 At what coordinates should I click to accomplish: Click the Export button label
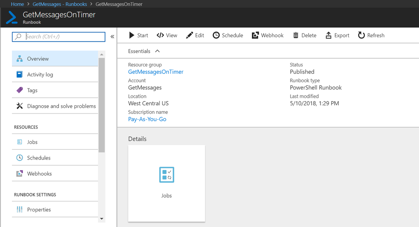[342, 35]
